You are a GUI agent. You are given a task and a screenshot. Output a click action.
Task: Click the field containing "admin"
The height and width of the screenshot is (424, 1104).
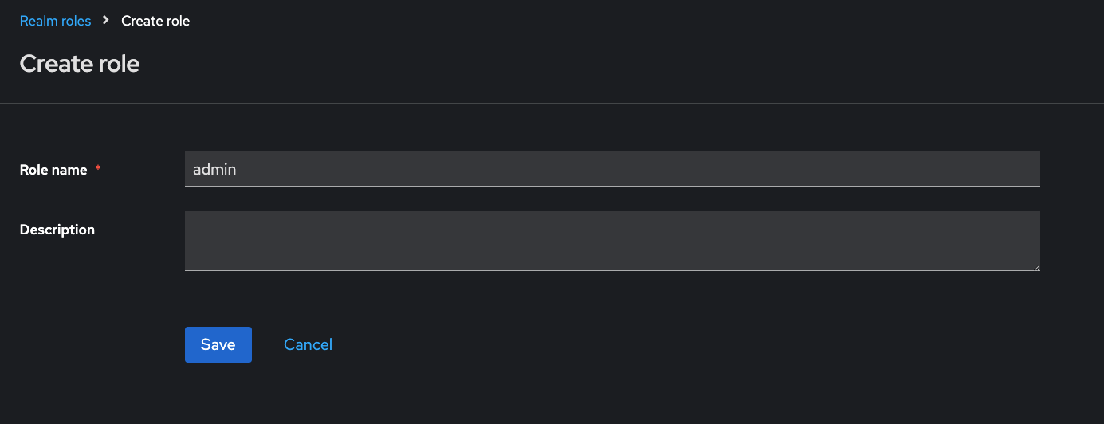click(x=611, y=169)
